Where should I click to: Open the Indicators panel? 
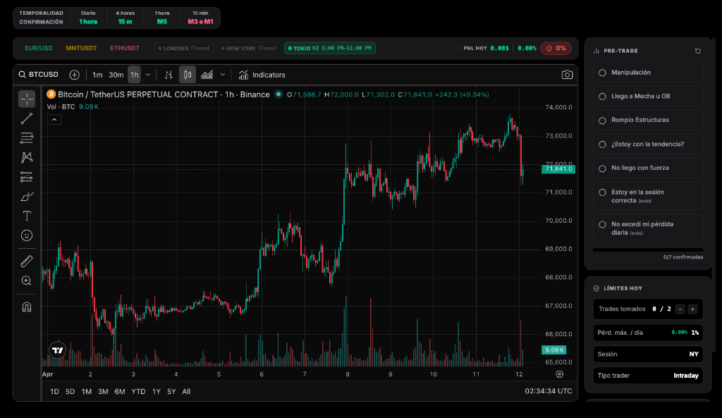coord(262,74)
